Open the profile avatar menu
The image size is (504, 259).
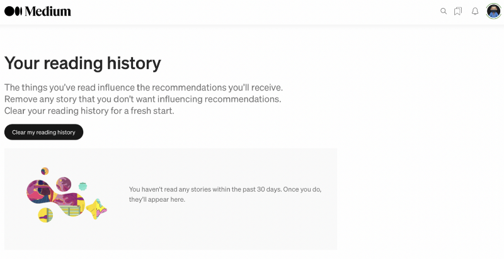[x=493, y=11]
